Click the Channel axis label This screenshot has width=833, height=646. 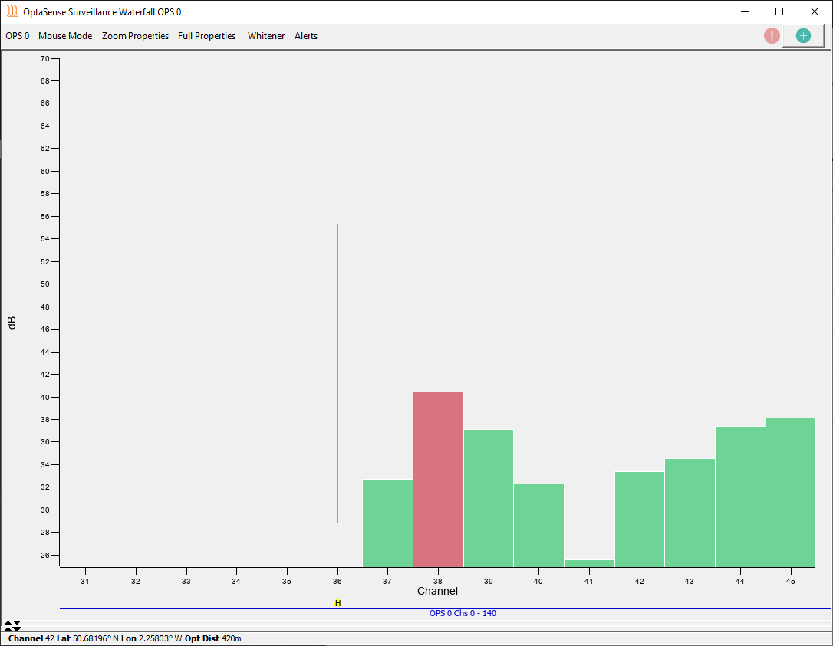click(437, 591)
